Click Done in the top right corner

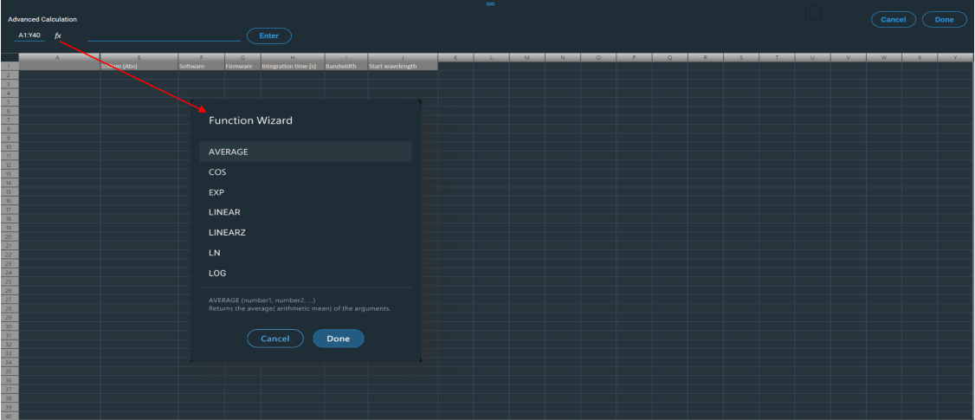(944, 19)
